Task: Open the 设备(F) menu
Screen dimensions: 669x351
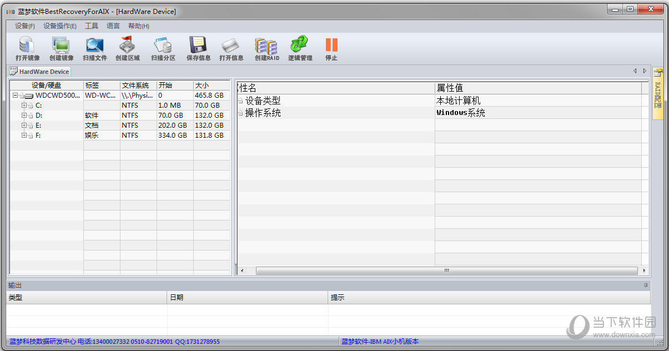Action: (25, 26)
